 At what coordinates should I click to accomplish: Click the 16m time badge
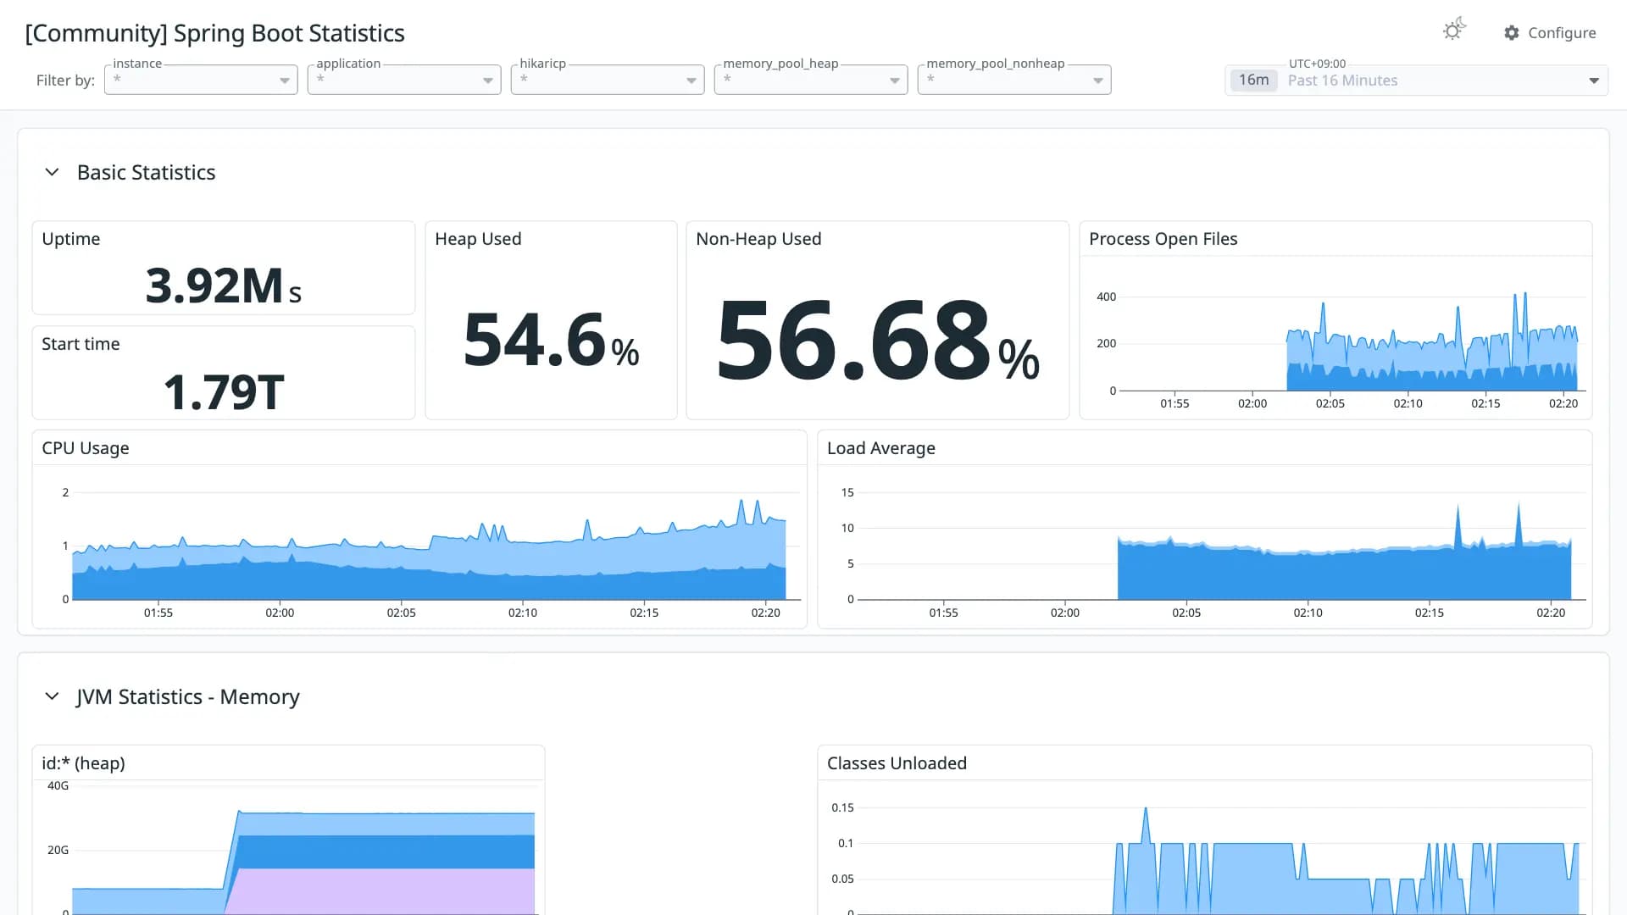1253,80
